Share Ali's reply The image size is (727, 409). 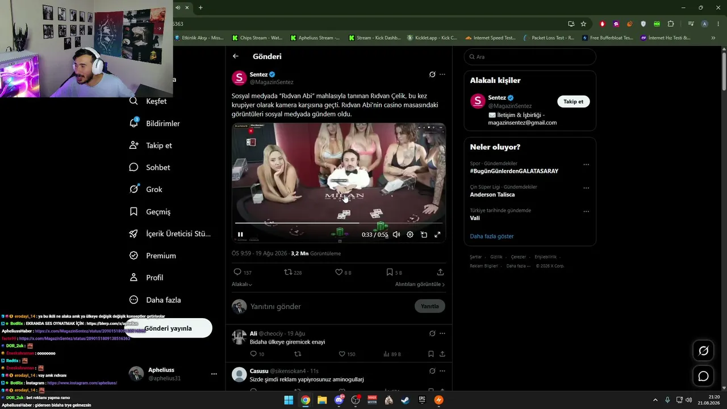point(442,354)
